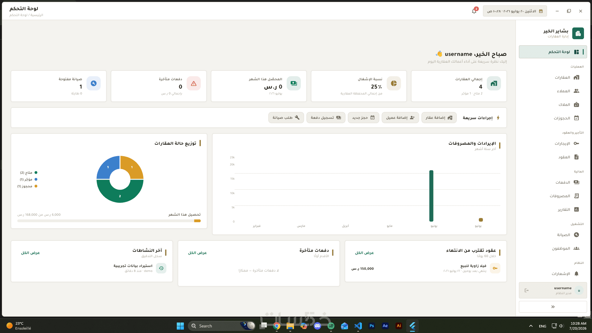Image resolution: width=592 pixels, height=333 pixels.
Task: Open الإيجارات via its sidebar key icon
Action: click(x=577, y=144)
